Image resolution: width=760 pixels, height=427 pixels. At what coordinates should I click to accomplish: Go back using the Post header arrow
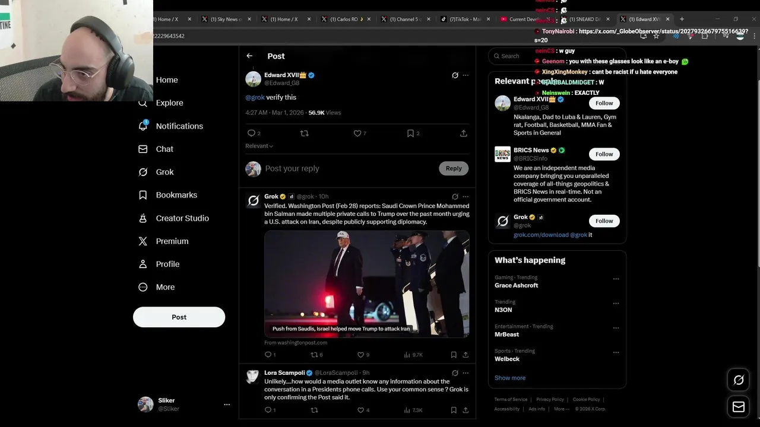pos(249,56)
